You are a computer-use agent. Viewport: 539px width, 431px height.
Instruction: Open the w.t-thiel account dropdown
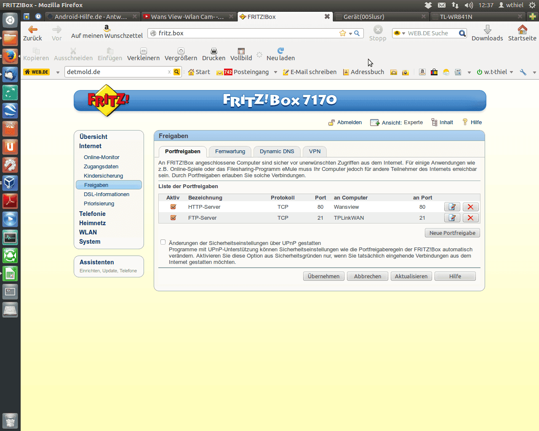point(511,72)
